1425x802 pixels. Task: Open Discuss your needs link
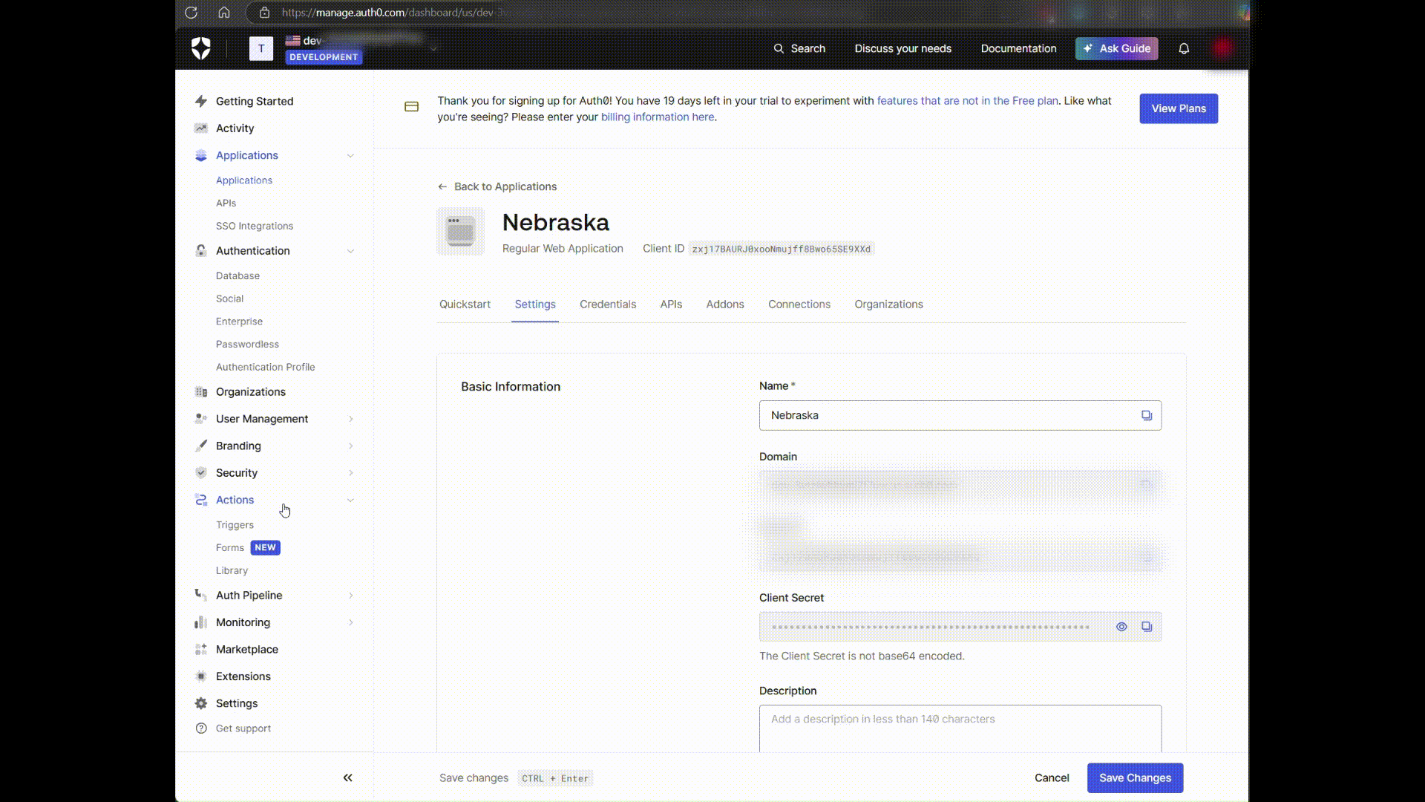tap(902, 48)
